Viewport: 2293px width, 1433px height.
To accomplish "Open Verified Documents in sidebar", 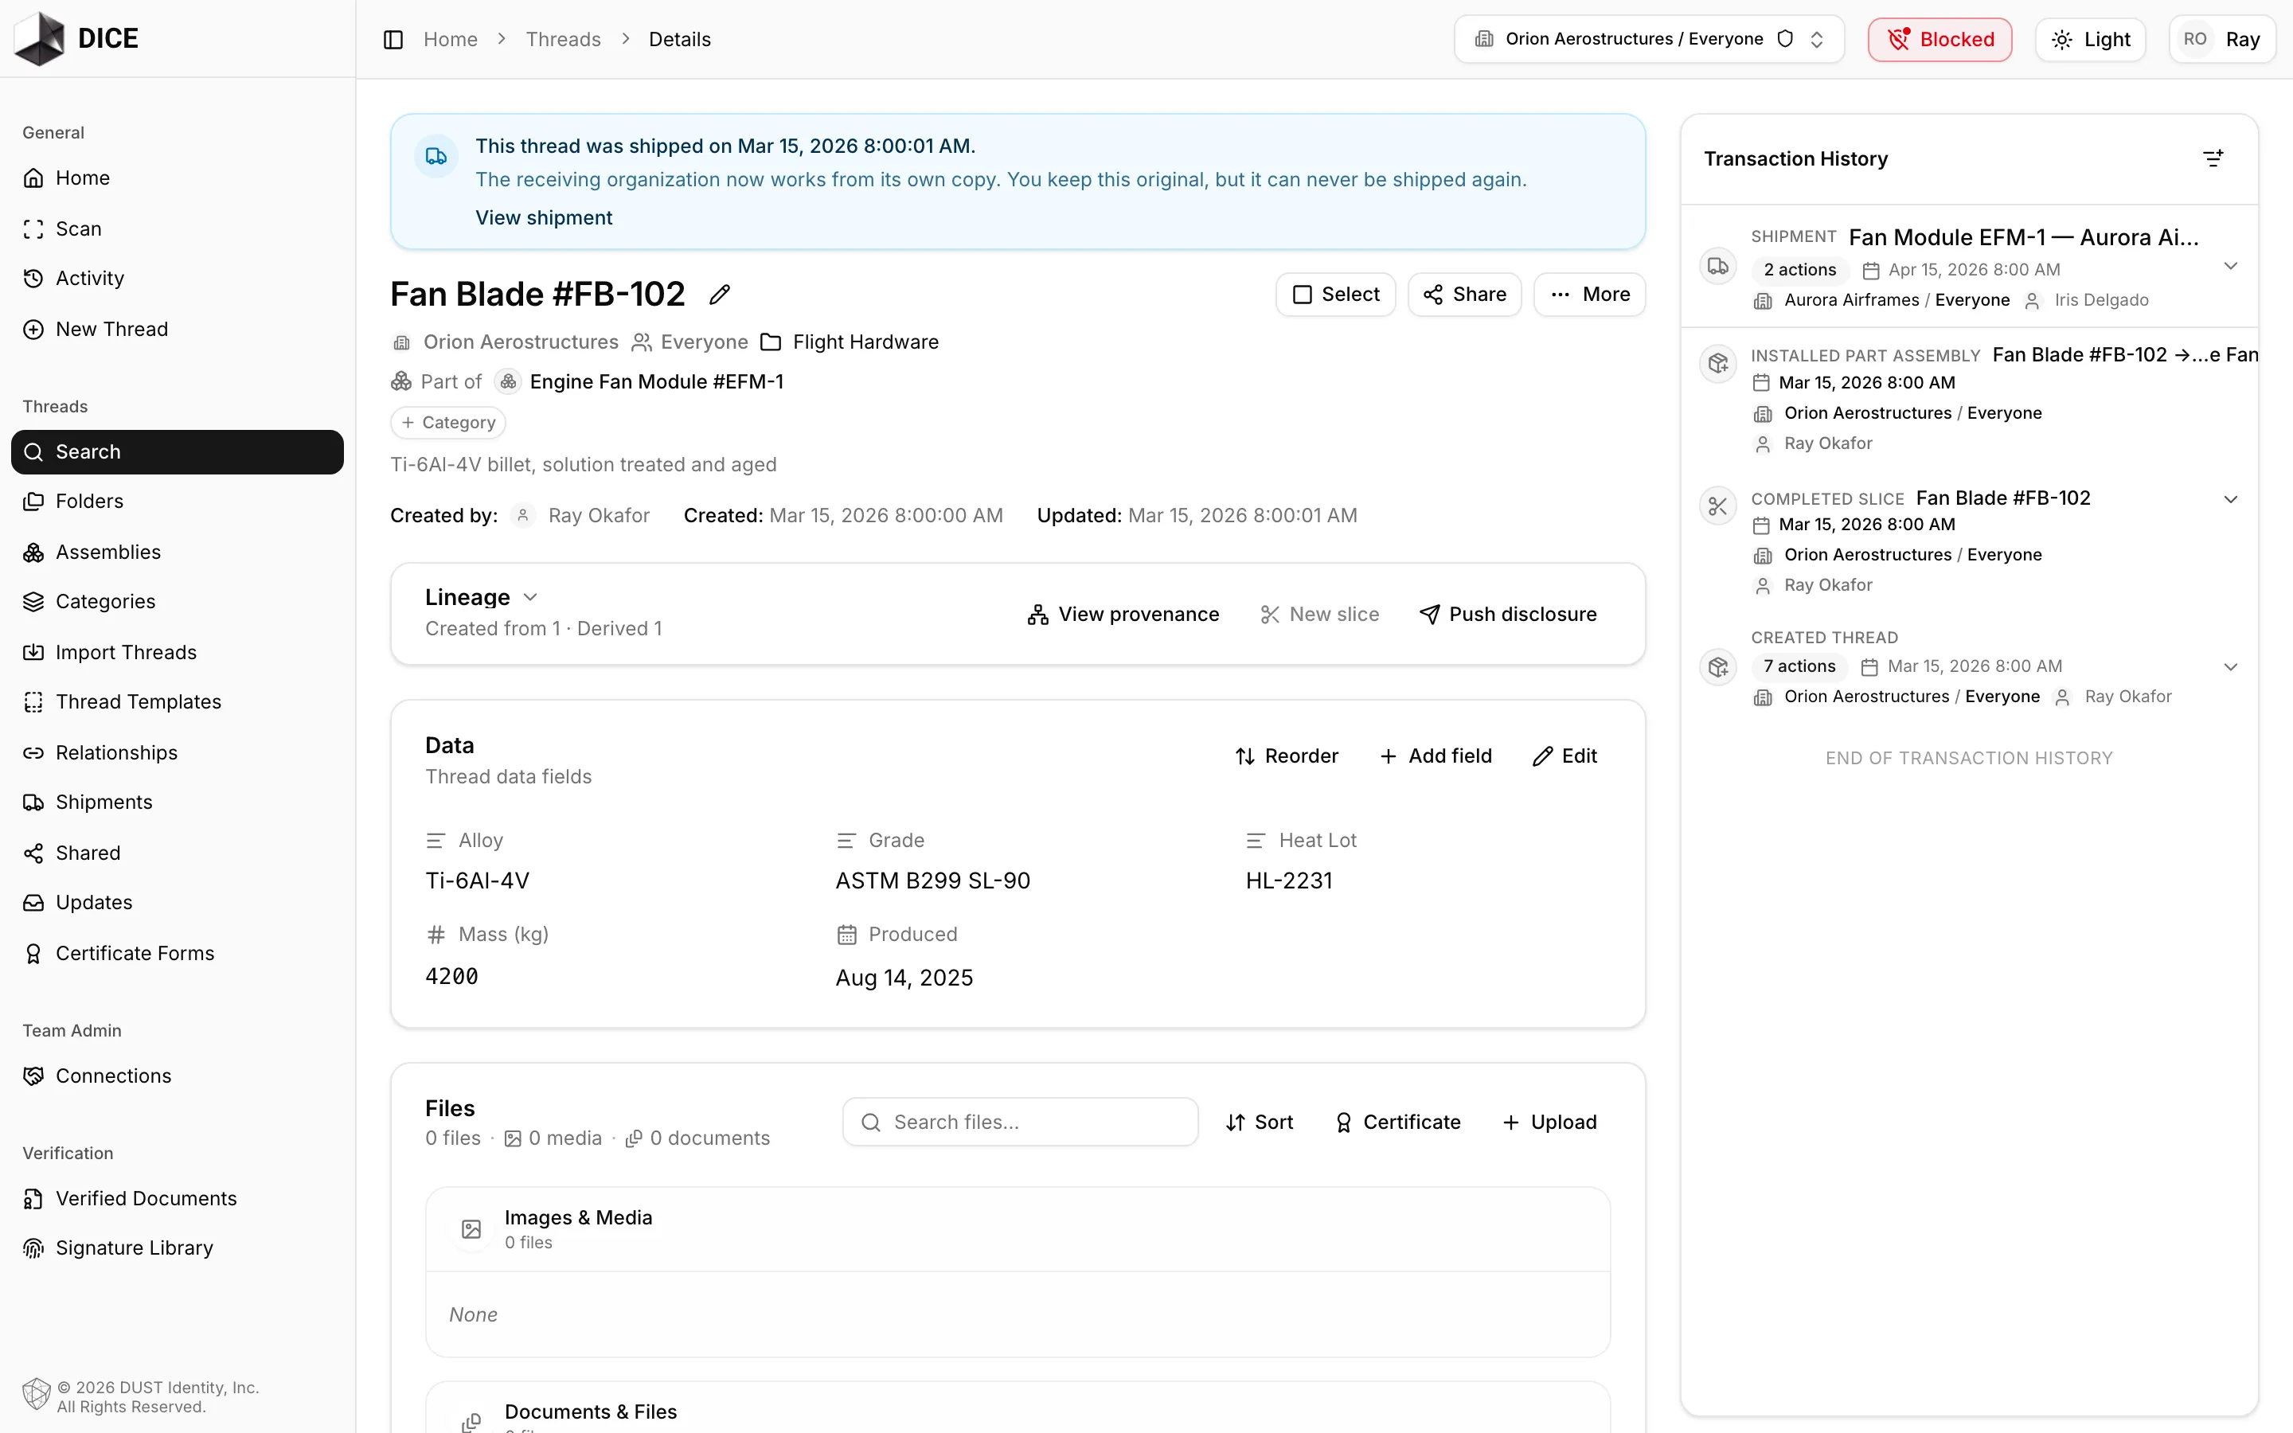I will tap(178, 1199).
